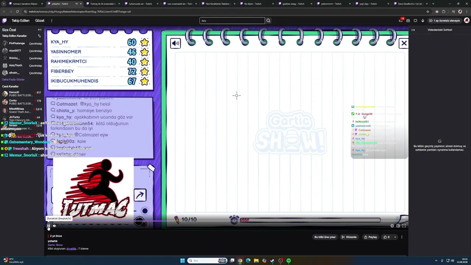Open PinPhalange channel in sidebar

[22, 43]
